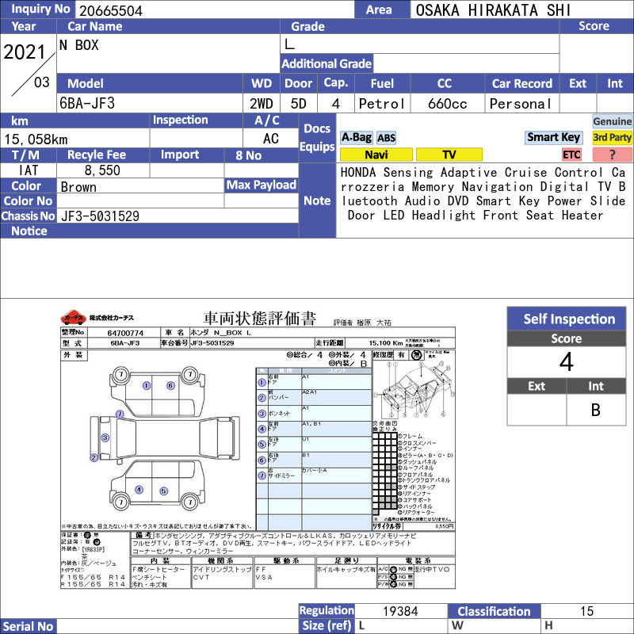Screen dimensions: 634x634
Task: Click the 5D door value
Action: (x=299, y=104)
